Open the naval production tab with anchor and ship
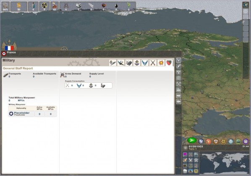The height and width of the screenshot is (176, 251). pyautogui.click(x=112, y=63)
